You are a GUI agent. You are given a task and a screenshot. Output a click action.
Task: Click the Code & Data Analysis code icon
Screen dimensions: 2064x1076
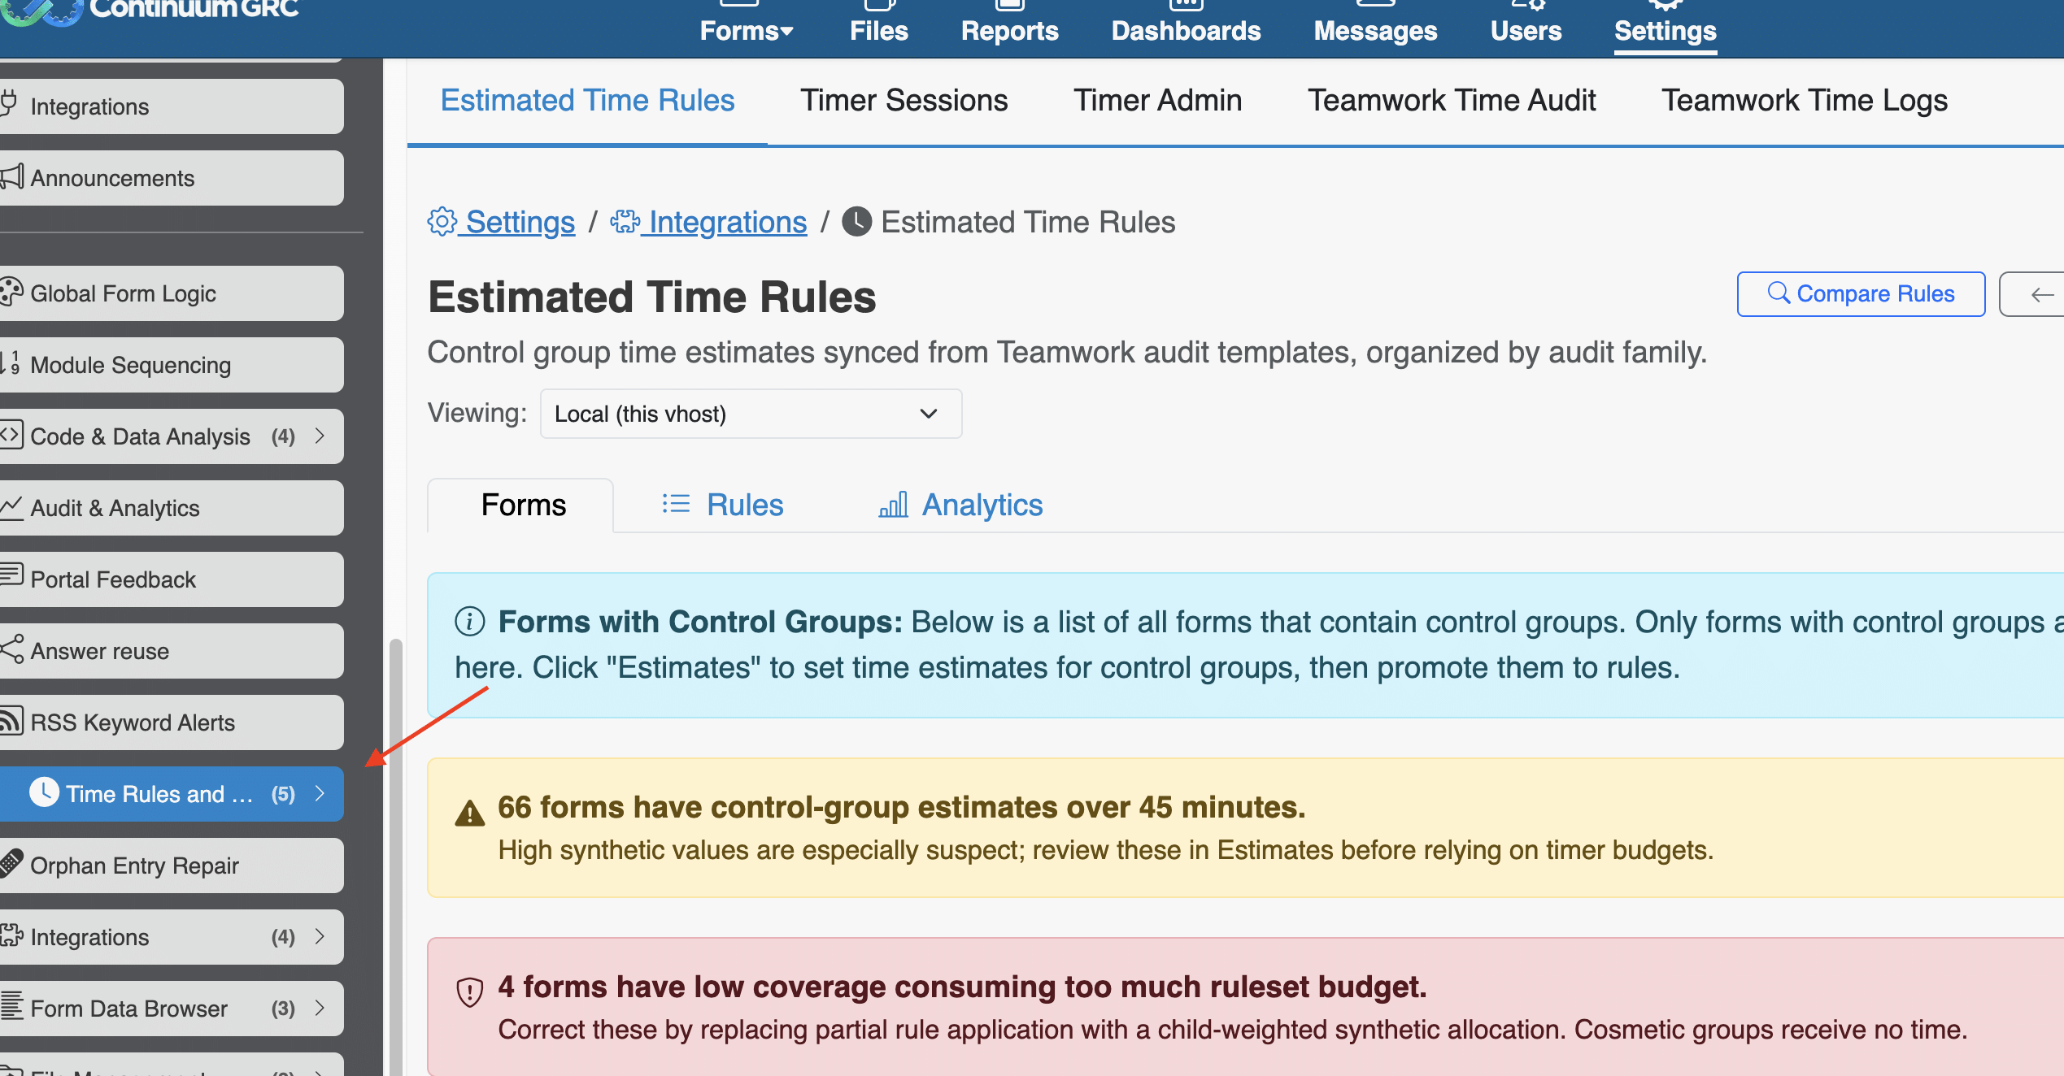(x=11, y=435)
